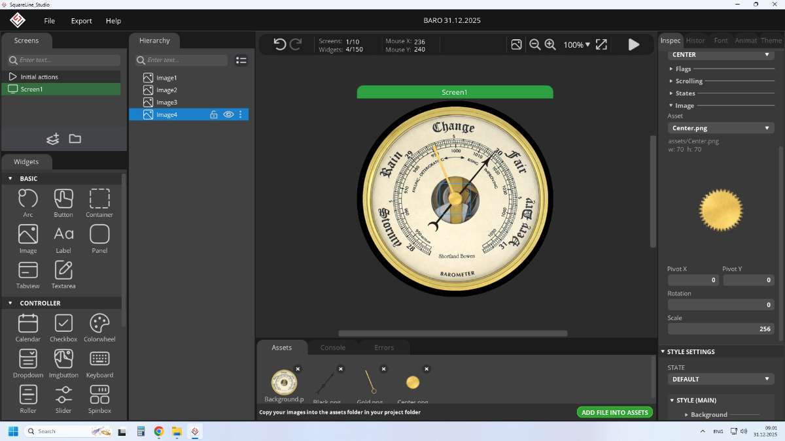The height and width of the screenshot is (441, 785).
Task: Open the Export menu
Action: (x=81, y=20)
